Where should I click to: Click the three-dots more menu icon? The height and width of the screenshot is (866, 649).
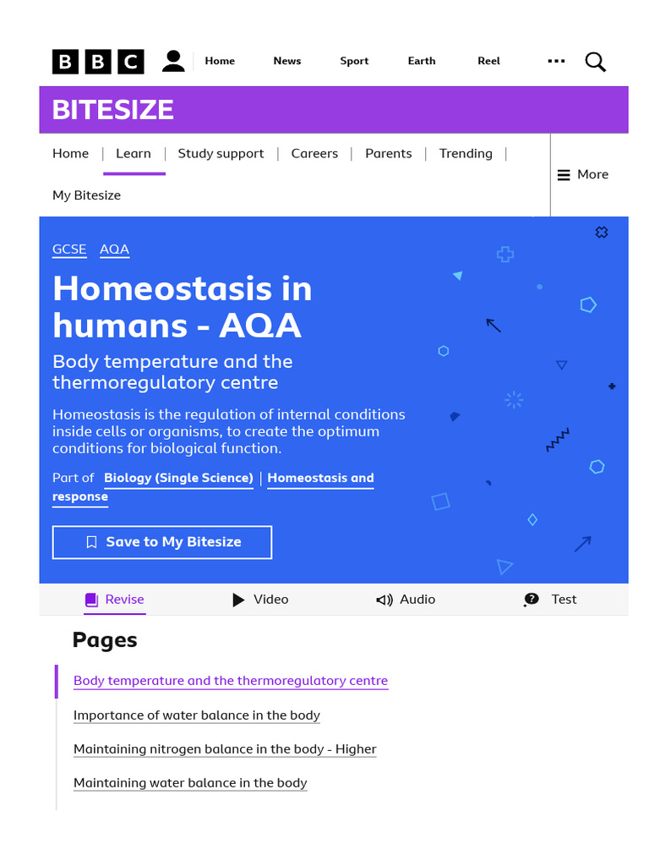click(x=556, y=61)
